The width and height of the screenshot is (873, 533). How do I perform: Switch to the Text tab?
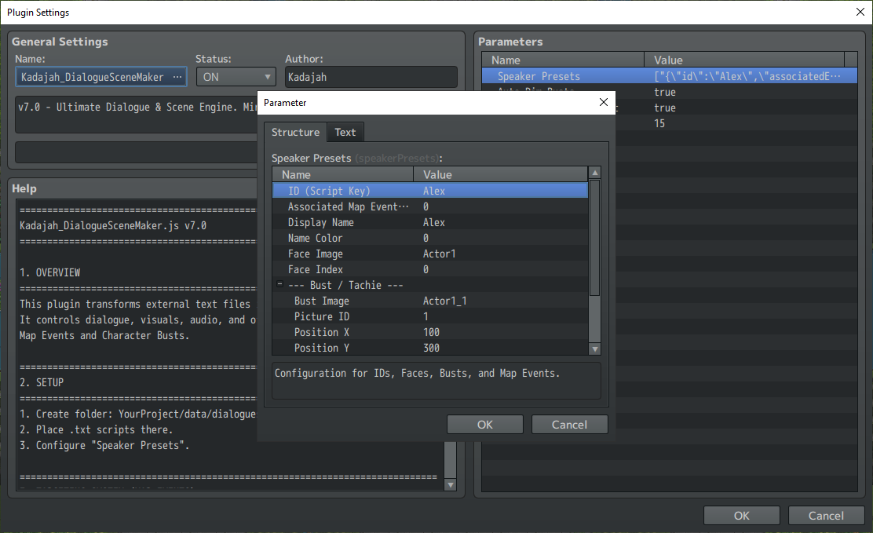345,132
